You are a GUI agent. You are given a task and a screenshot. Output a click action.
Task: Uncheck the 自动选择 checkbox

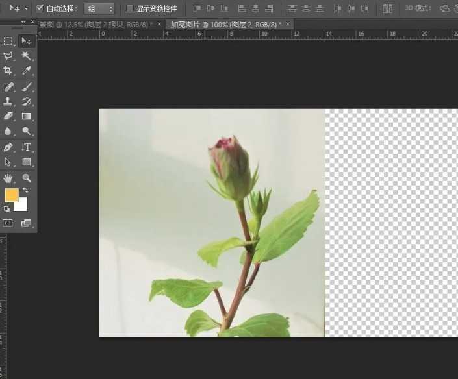point(40,8)
